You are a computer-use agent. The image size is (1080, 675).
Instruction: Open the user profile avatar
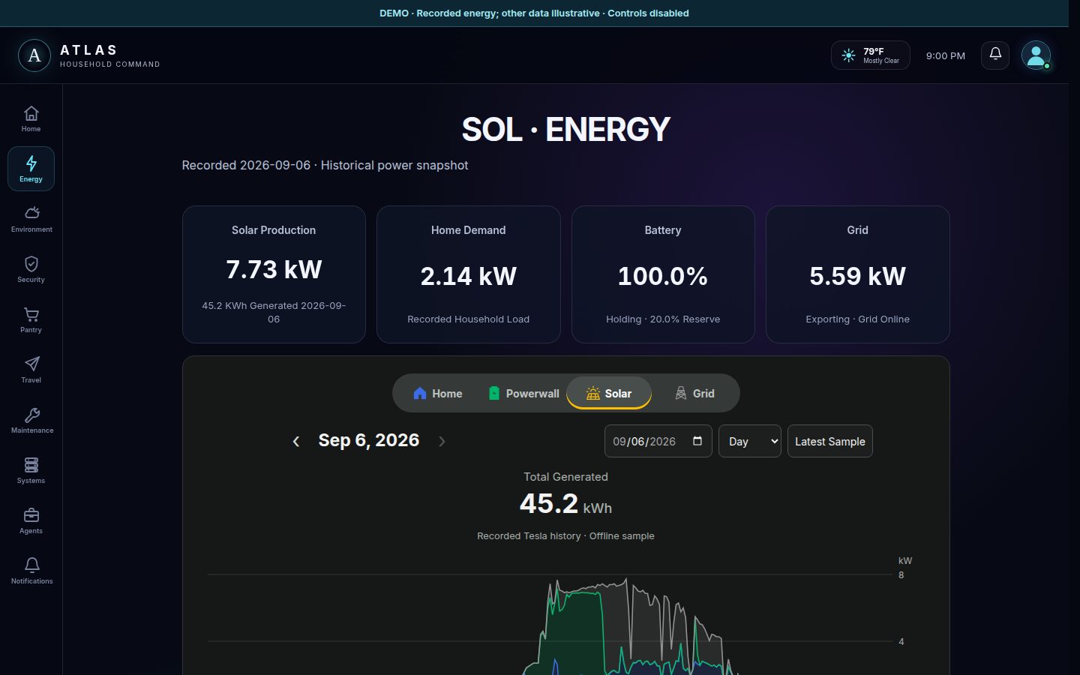1036,55
